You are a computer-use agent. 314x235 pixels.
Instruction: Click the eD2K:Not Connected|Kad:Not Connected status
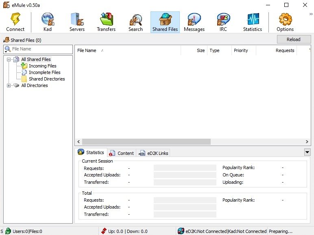pos(226,231)
